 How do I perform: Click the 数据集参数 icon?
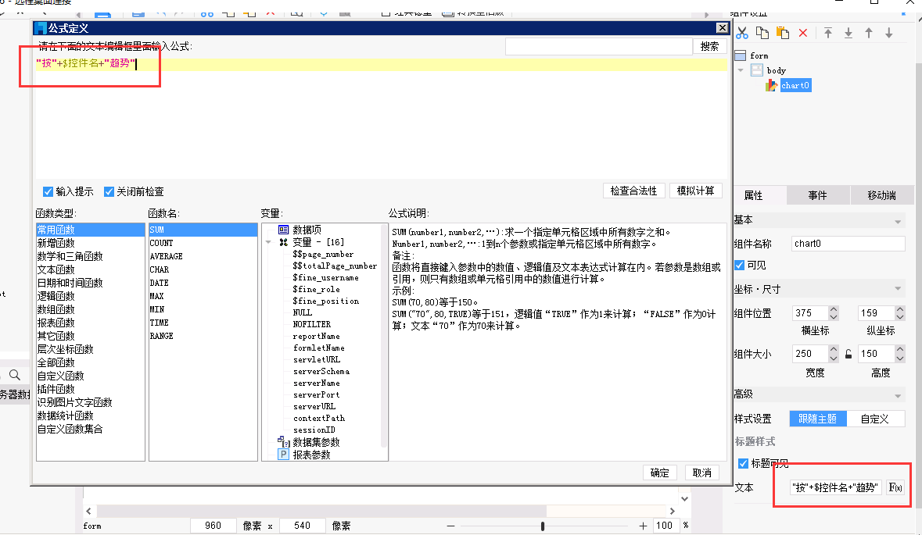point(283,441)
